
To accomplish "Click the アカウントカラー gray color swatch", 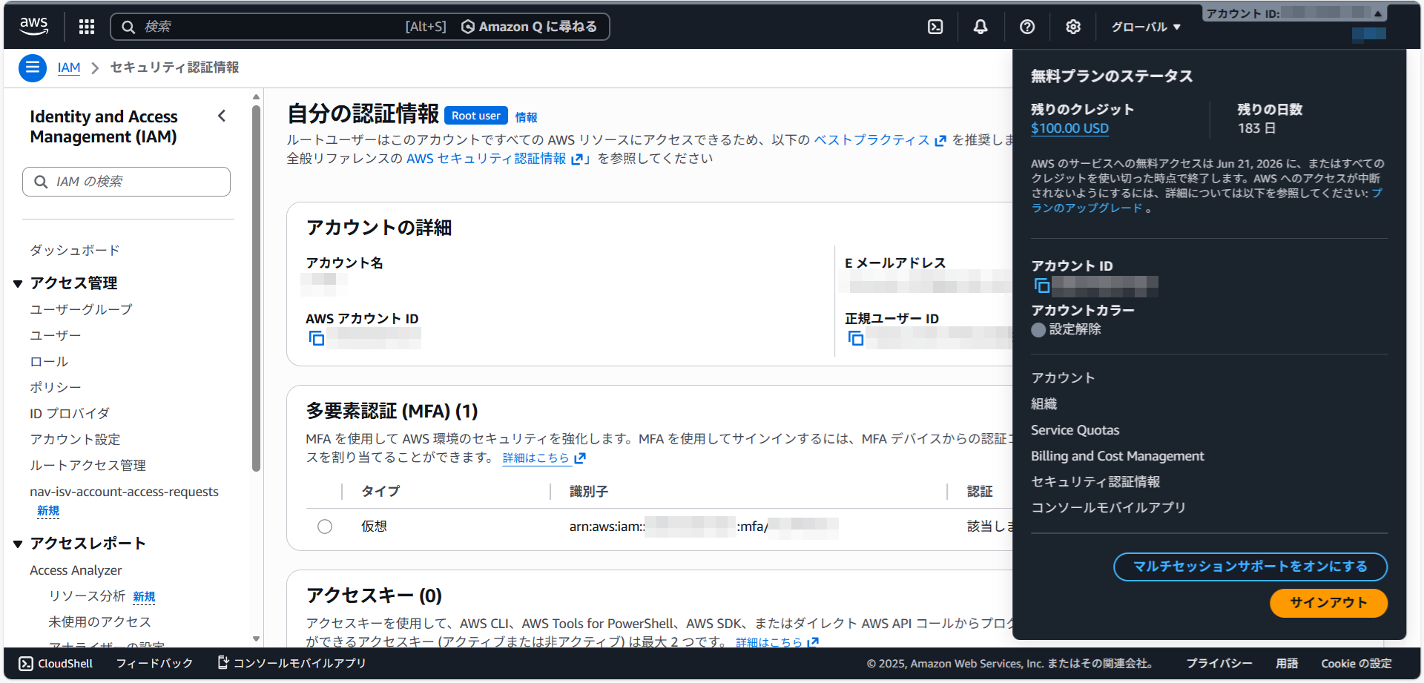I will pyautogui.click(x=1038, y=330).
